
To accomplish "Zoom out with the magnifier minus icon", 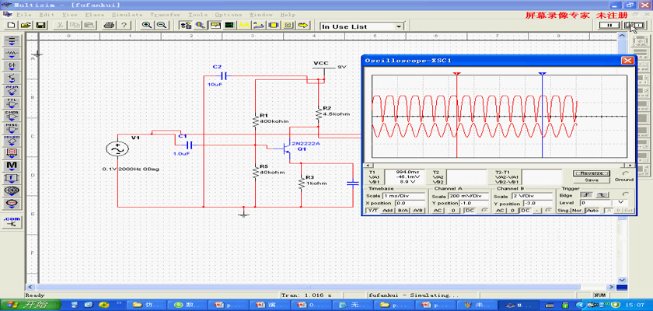I will pyautogui.click(x=162, y=26).
